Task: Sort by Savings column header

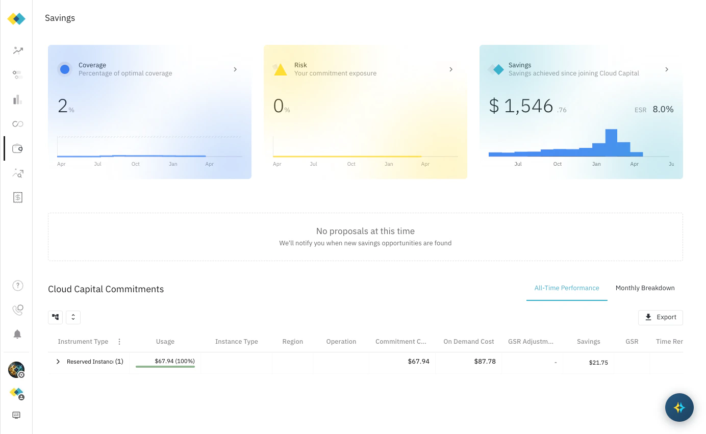Action: tap(589, 342)
